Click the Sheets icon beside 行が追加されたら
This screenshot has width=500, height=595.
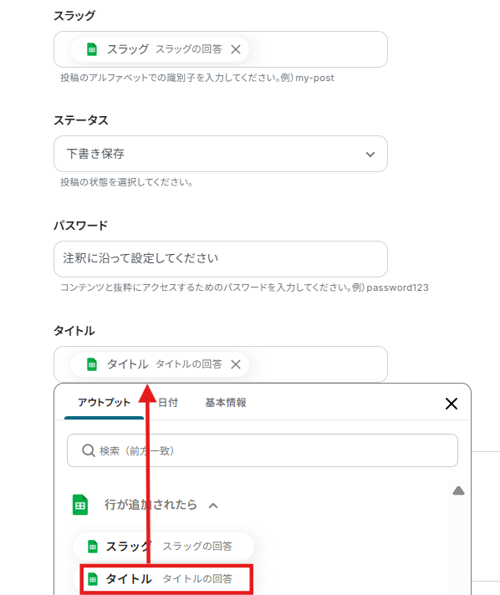coord(80,505)
